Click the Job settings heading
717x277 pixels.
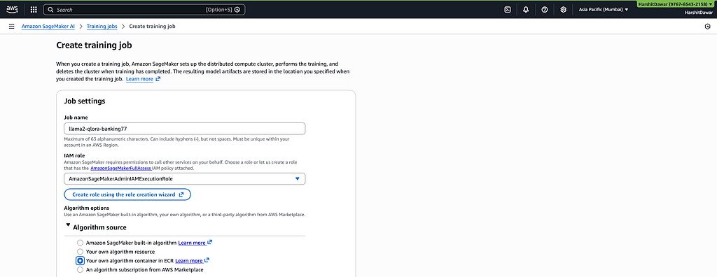(85, 101)
